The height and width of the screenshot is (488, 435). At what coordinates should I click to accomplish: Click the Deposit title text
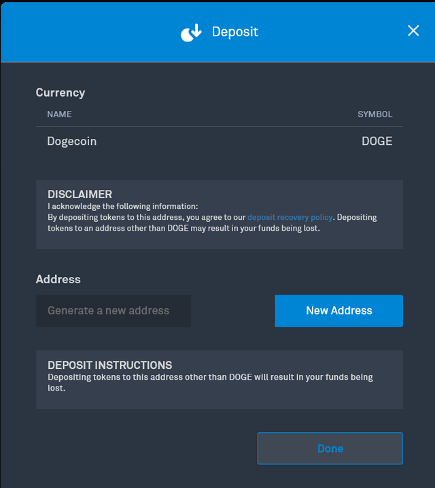point(235,32)
